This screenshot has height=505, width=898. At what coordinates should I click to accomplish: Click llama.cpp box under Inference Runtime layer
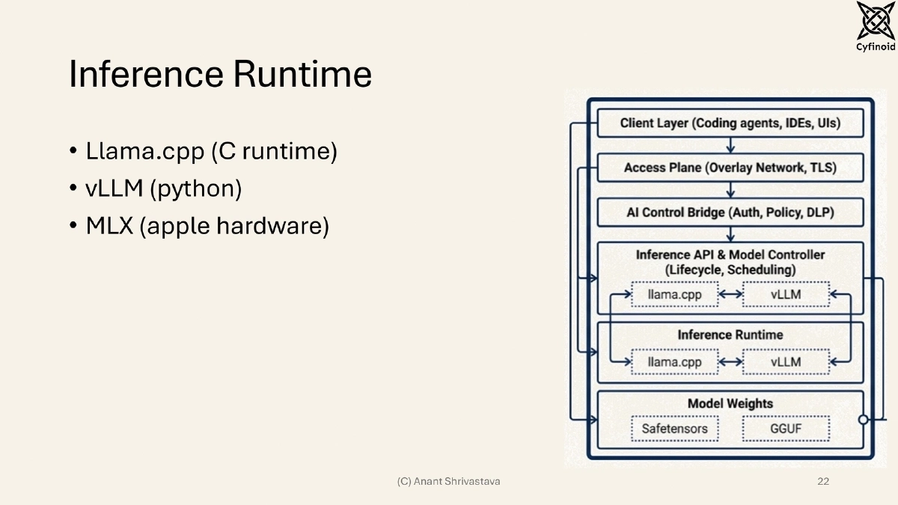coord(674,362)
